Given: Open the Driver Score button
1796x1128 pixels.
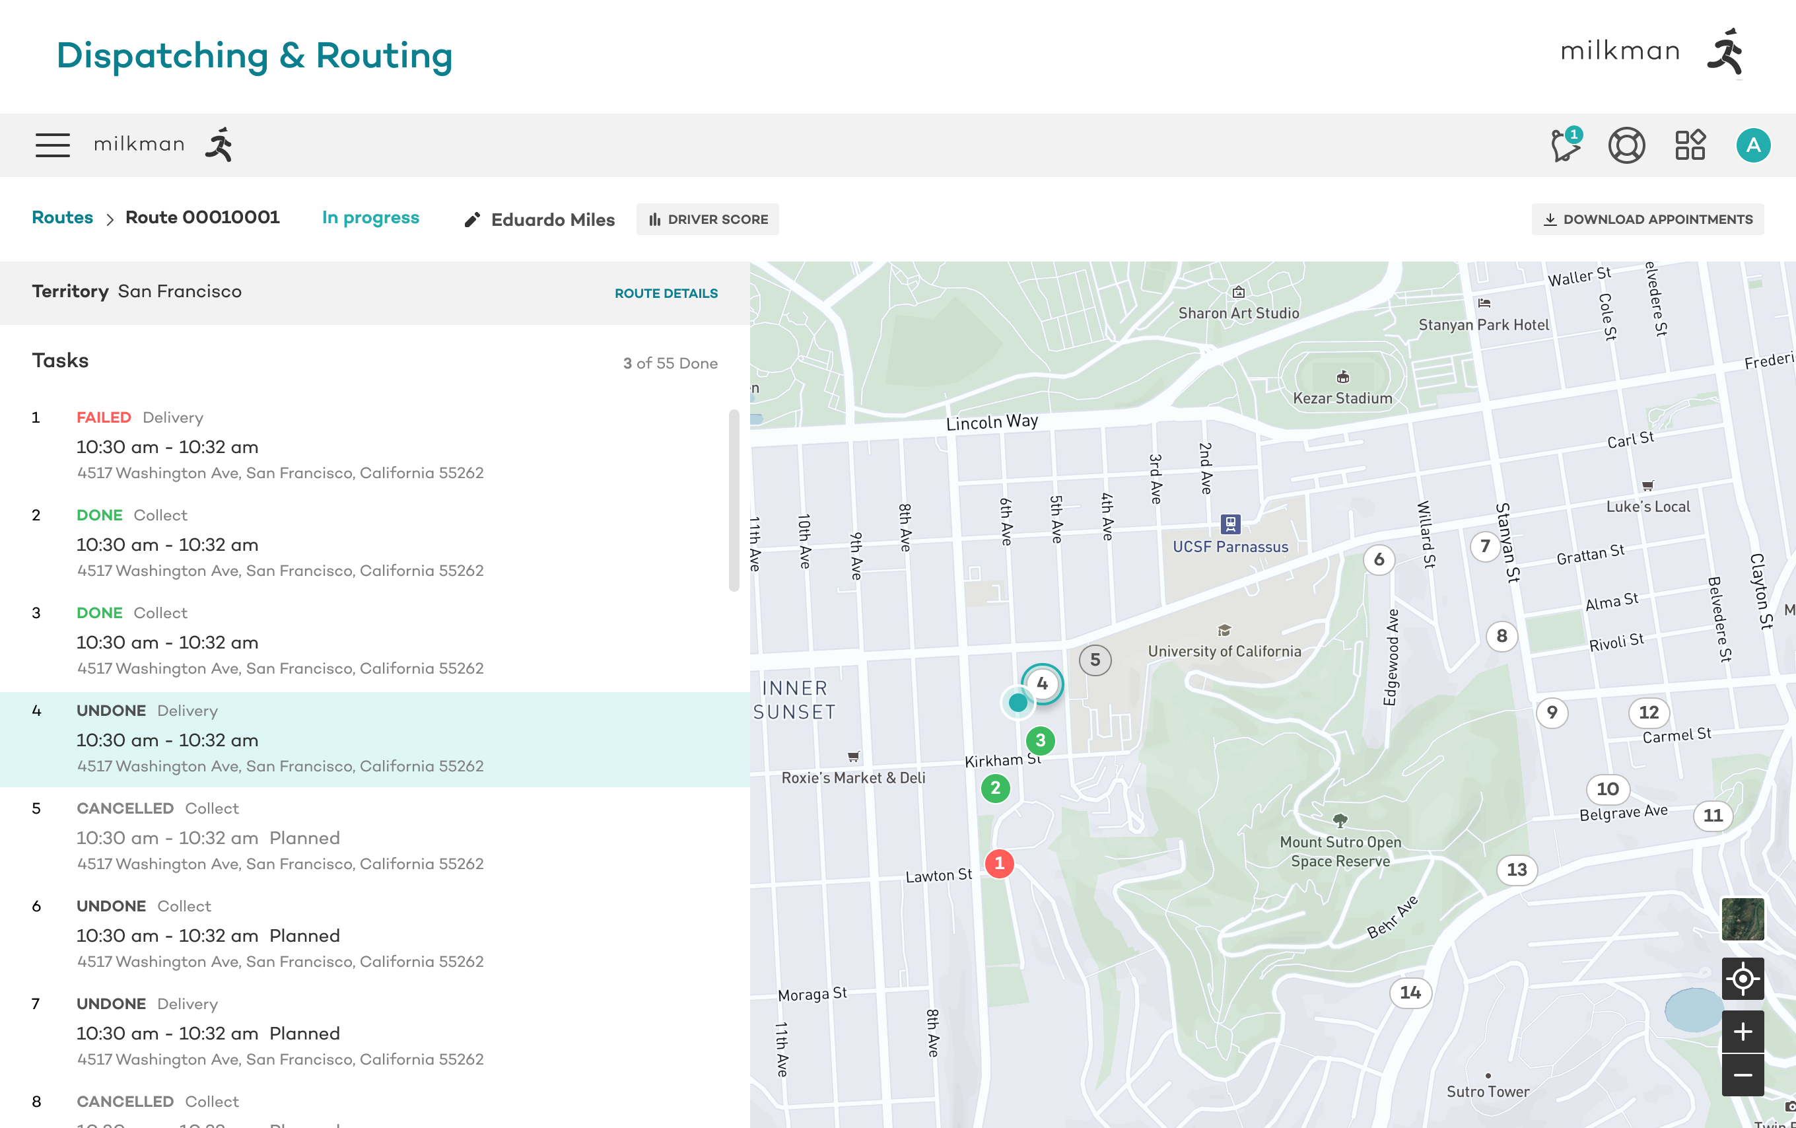Looking at the screenshot, I should click(x=707, y=219).
